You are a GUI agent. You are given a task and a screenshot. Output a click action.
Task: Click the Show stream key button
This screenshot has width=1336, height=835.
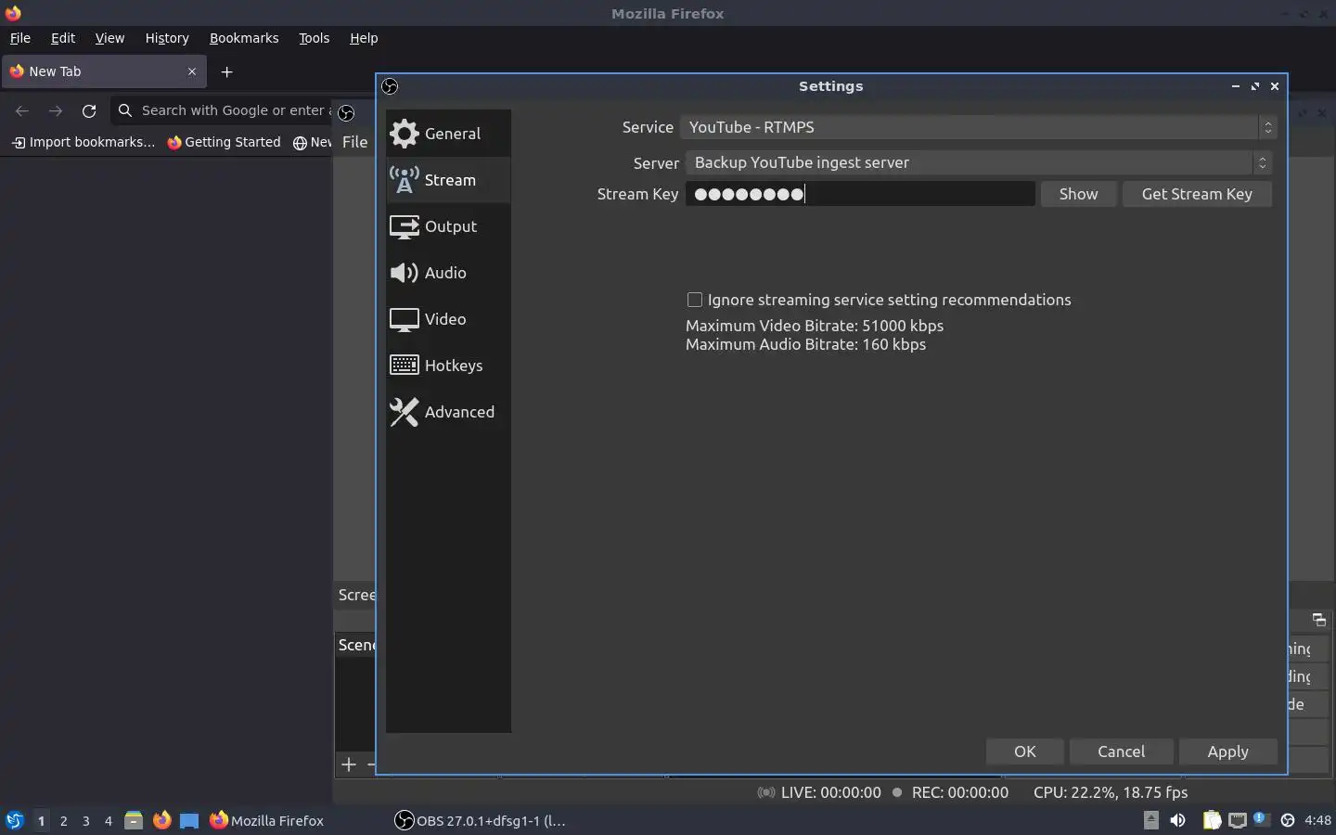pos(1078,194)
